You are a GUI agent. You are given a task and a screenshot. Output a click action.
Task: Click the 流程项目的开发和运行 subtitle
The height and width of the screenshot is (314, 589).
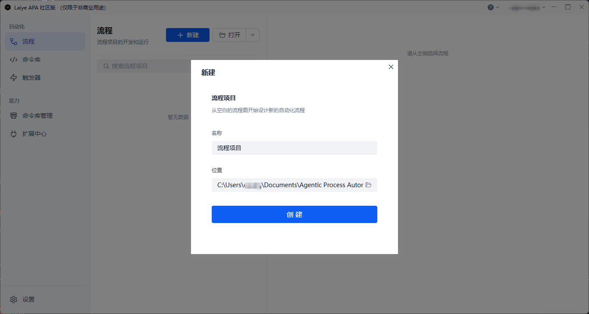123,42
